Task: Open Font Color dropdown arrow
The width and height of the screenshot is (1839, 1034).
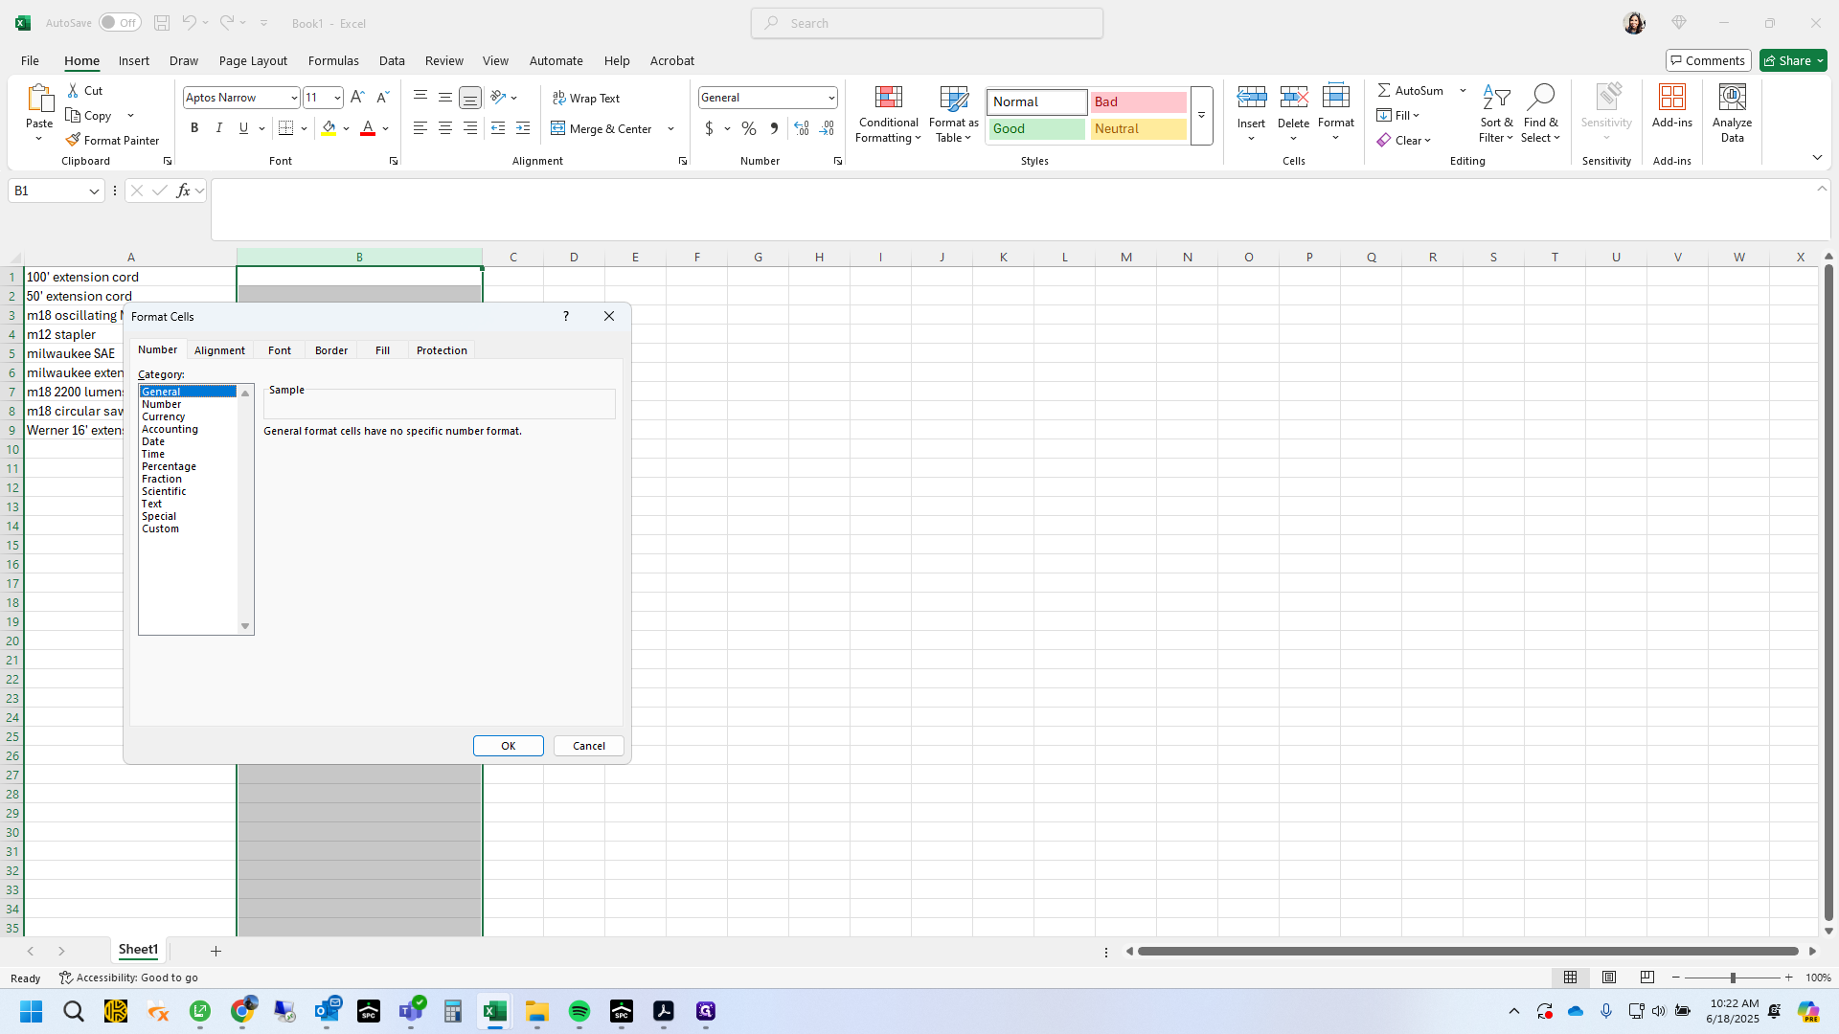Action: pyautogui.click(x=386, y=128)
